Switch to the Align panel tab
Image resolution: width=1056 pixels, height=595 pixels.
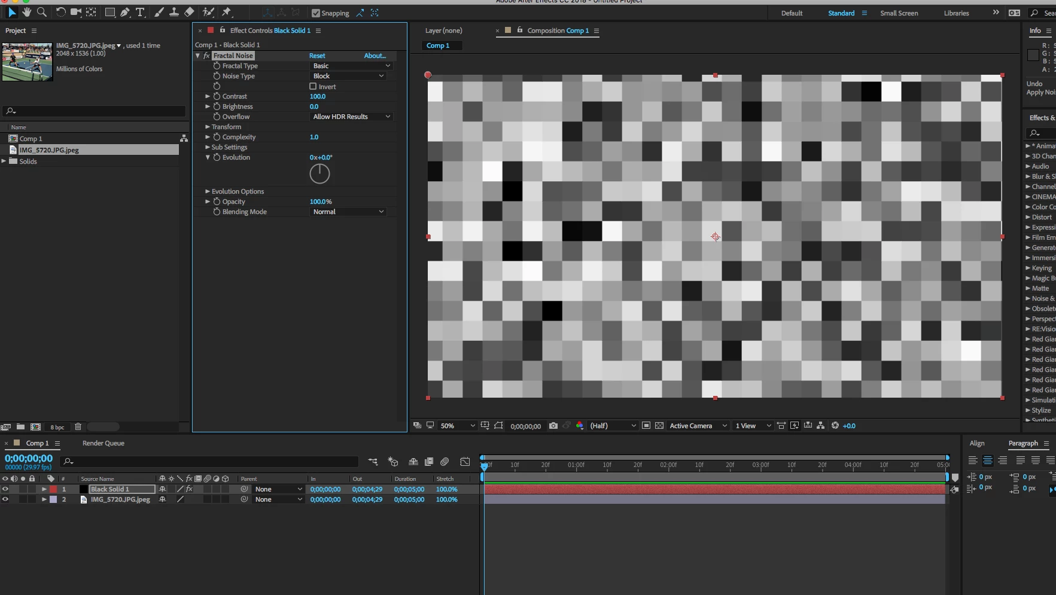[x=977, y=443]
